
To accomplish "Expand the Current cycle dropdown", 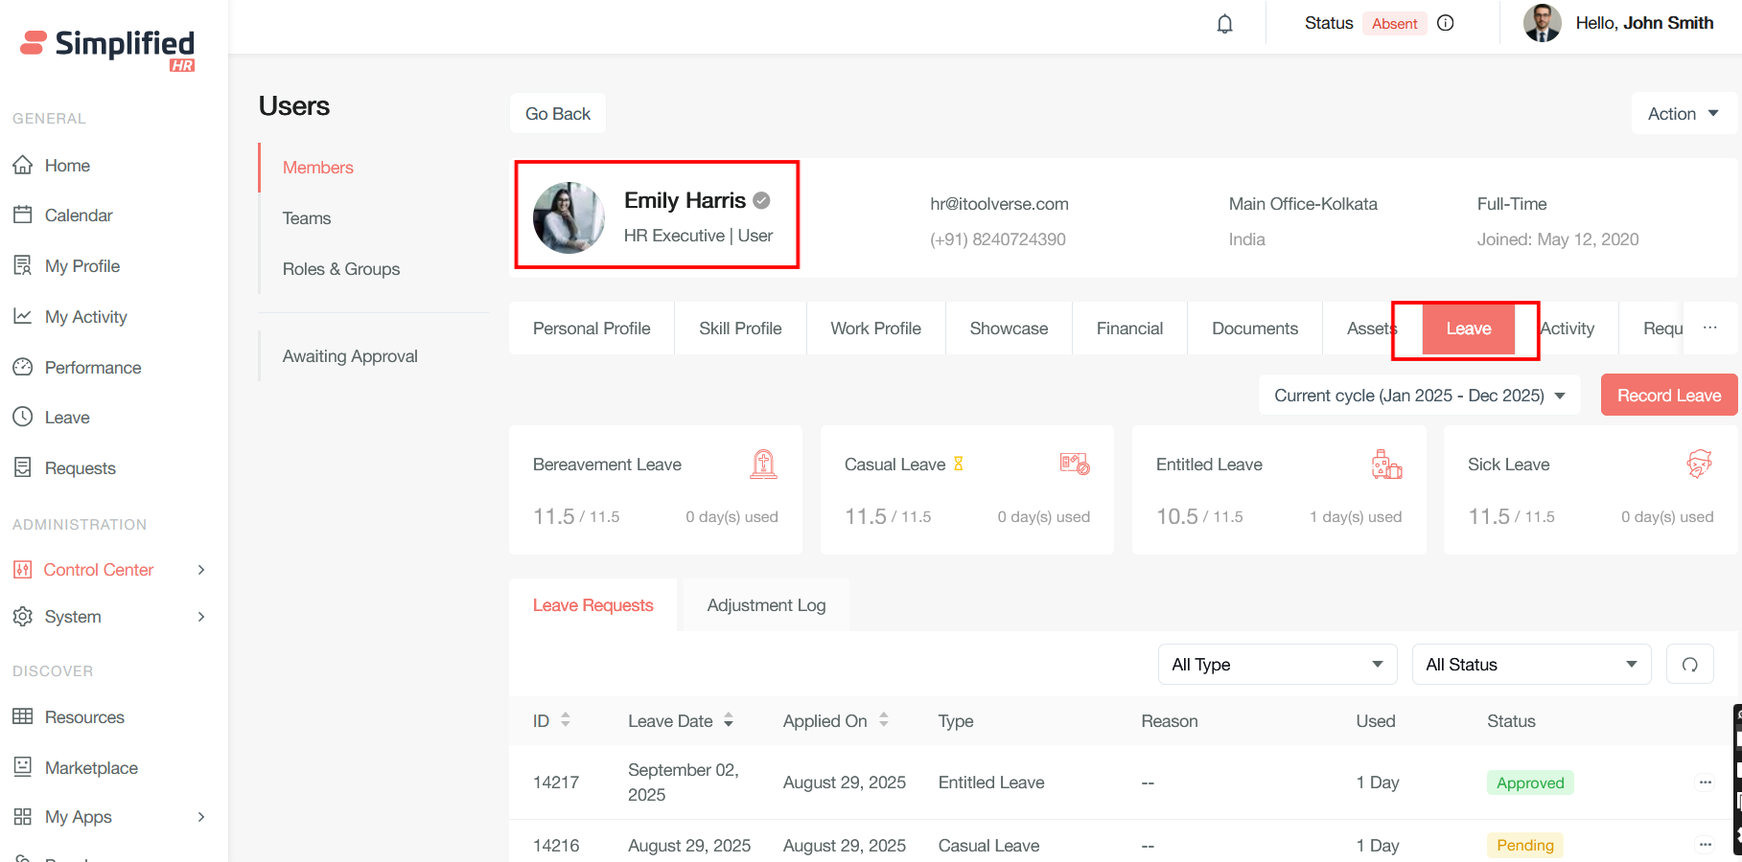I will point(1419,396).
